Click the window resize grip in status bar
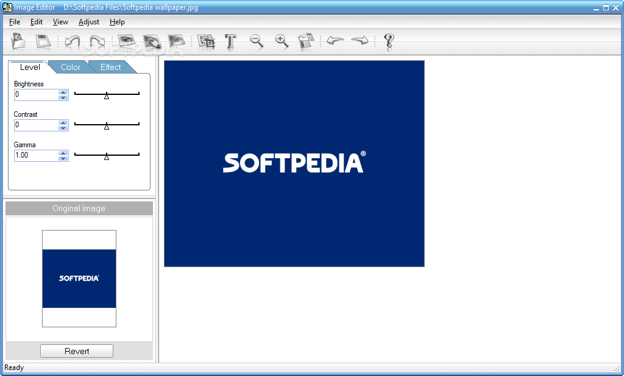This screenshot has width=624, height=376. click(617, 368)
